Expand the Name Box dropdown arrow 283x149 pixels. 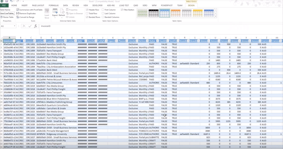[15, 26]
